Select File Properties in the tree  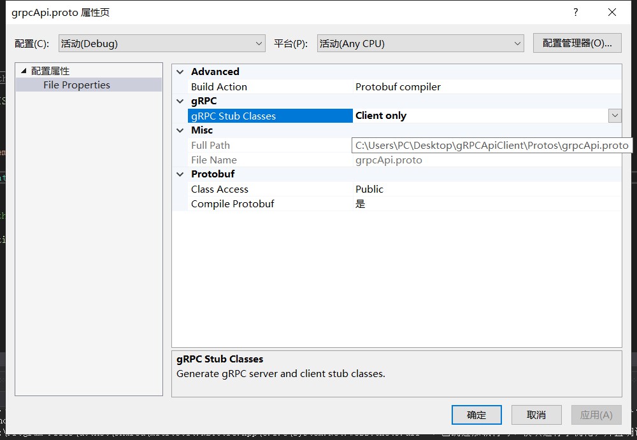pos(76,85)
